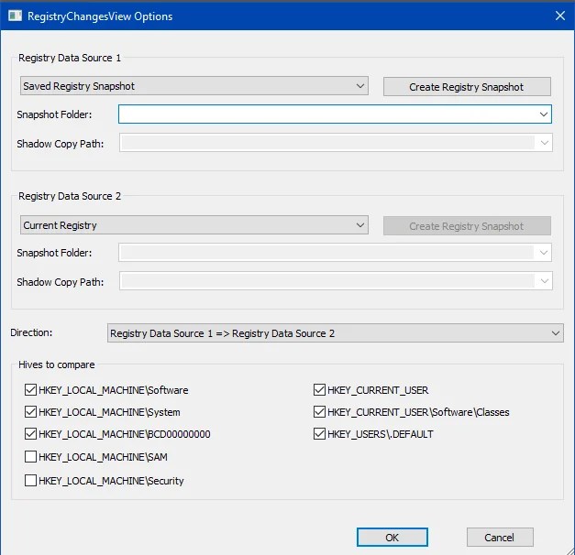
Task: Expand Data Source 1 Snapshot Folder dropdown arrow
Action: click(x=544, y=114)
